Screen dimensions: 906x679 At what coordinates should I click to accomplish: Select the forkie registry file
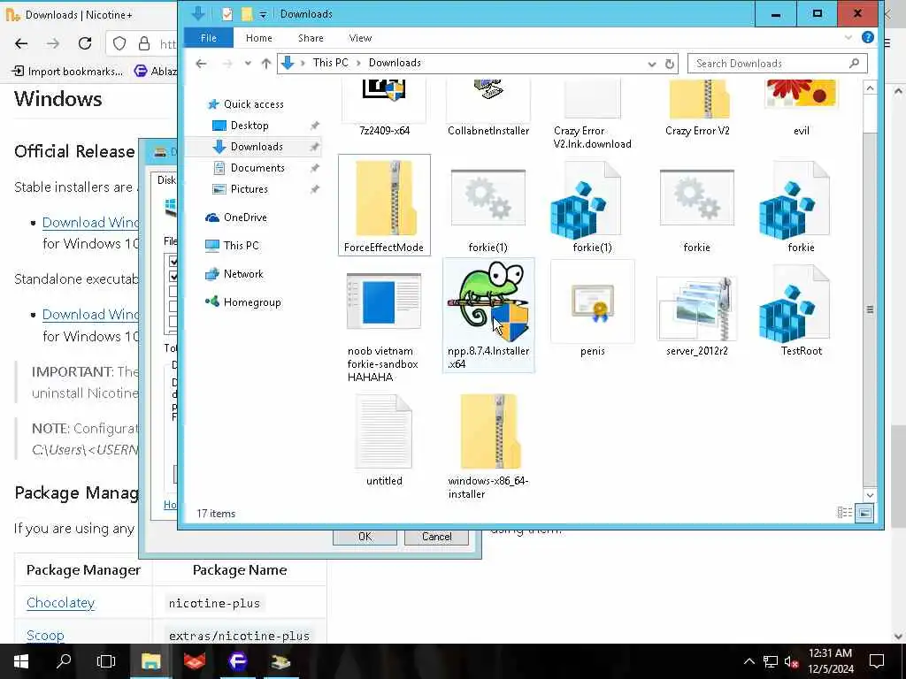[801, 207]
